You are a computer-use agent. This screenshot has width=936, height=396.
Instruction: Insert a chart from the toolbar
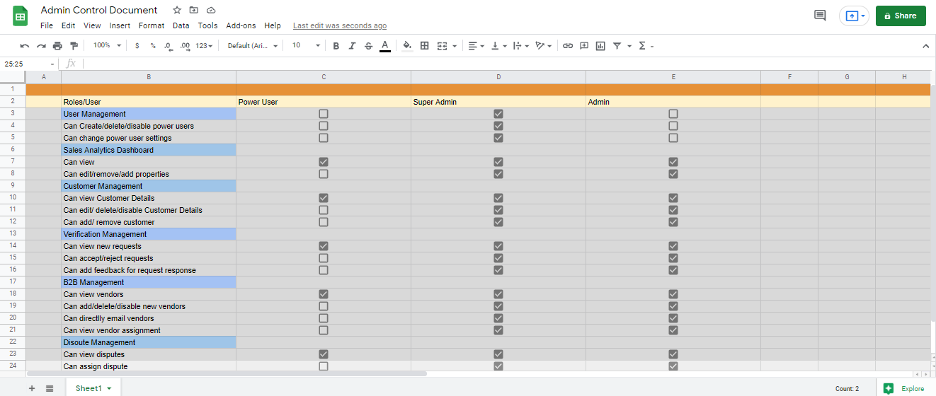(600, 46)
